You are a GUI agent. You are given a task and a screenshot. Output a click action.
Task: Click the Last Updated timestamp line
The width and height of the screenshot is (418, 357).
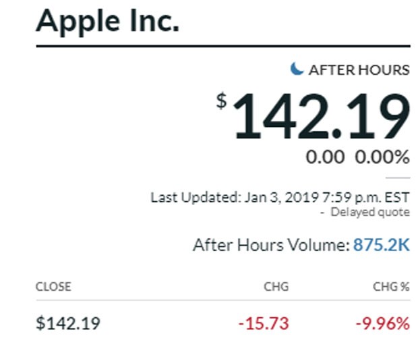280,198
